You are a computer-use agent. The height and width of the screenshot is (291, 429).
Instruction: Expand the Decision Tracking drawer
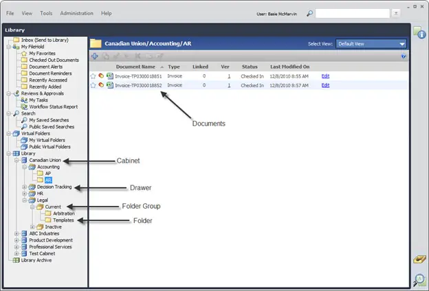pos(24,187)
